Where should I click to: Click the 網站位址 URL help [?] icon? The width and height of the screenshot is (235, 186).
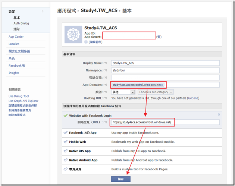click(105, 122)
